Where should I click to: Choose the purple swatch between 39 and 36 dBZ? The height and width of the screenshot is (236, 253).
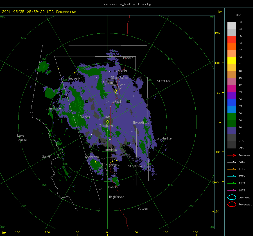[232, 95]
